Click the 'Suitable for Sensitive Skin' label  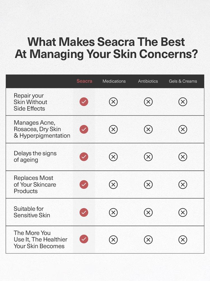[32, 212]
